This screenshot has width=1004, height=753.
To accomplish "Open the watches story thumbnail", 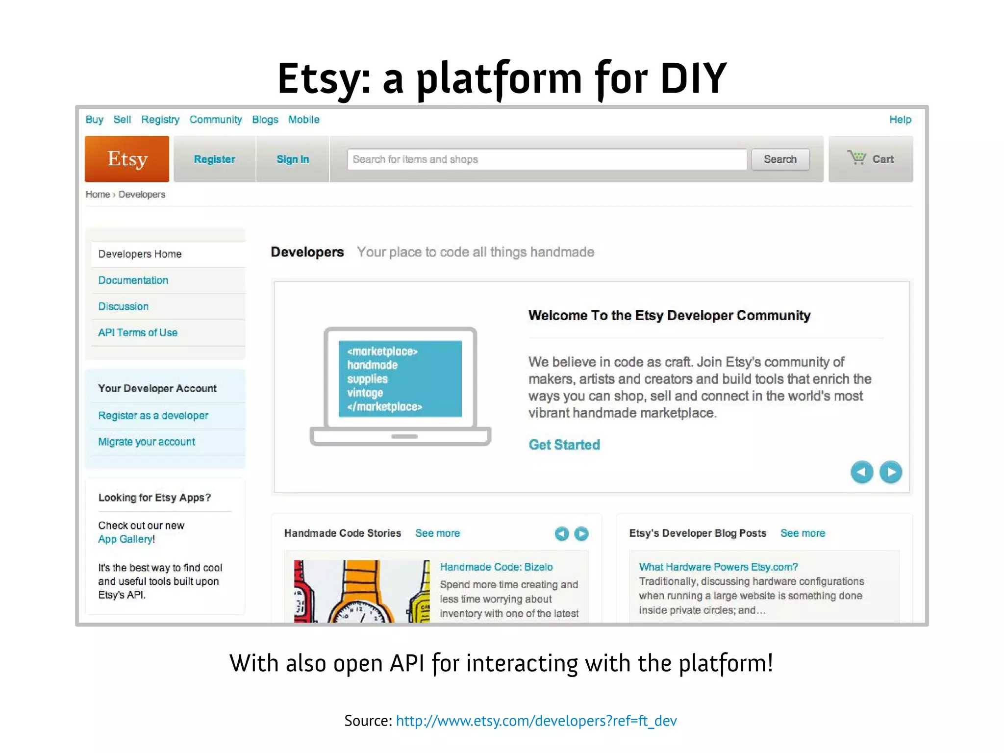I will pyautogui.click(x=362, y=591).
